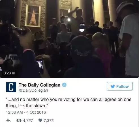View the 7,372 likes count

pos(49,120)
